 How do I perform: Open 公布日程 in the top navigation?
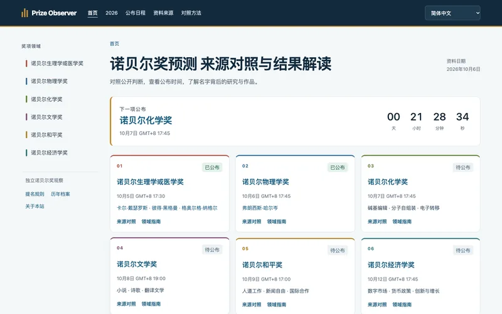click(136, 13)
